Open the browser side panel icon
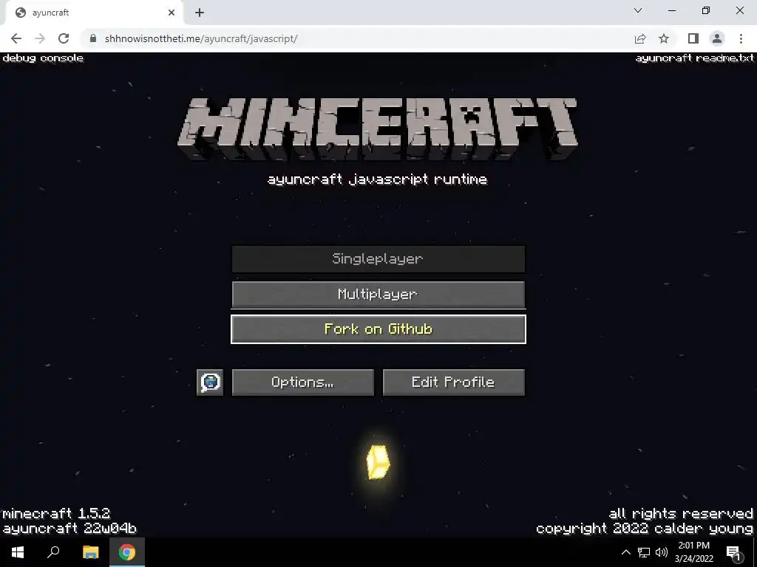 pyautogui.click(x=693, y=38)
